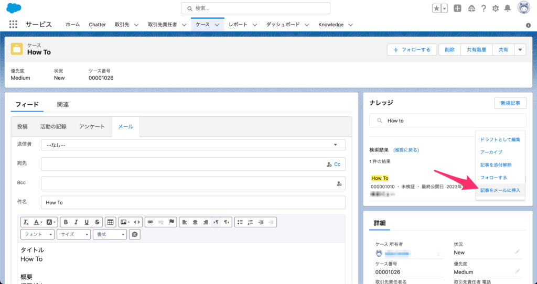Click the 推奨に戻る link
This screenshot has width=537, height=284.
point(406,150)
